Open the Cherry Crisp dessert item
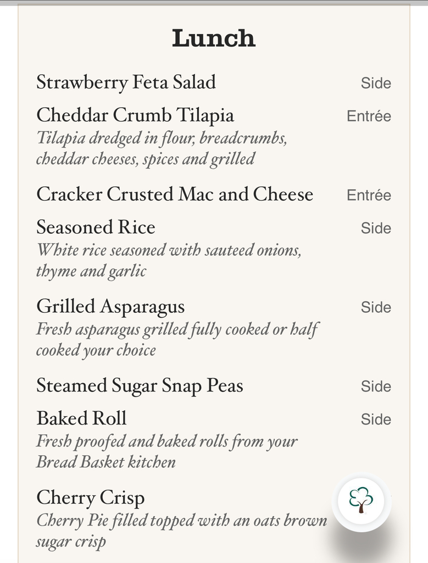This screenshot has height=563, width=428. pyautogui.click(x=91, y=498)
